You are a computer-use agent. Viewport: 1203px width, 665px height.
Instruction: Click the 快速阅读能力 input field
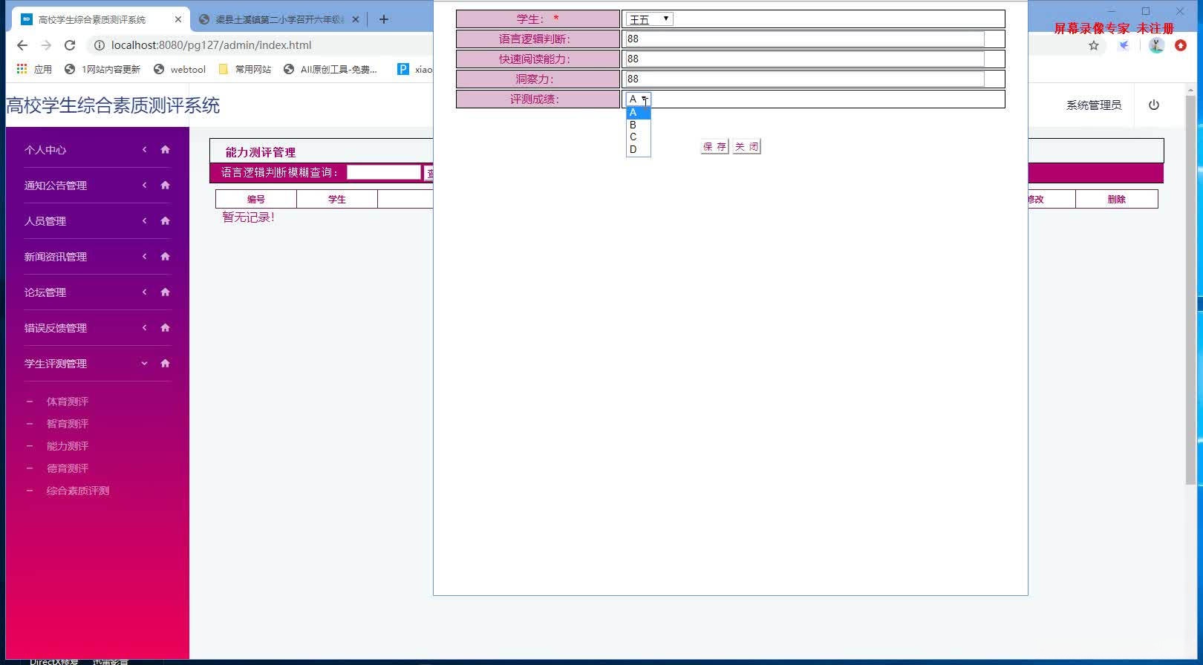coord(805,59)
